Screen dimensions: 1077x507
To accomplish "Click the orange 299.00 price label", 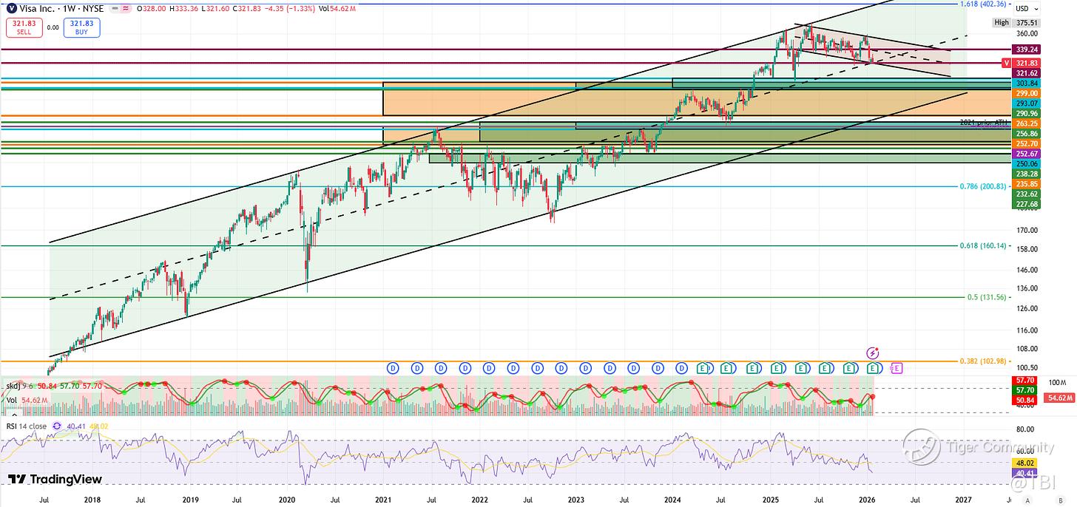I will [x=1025, y=94].
